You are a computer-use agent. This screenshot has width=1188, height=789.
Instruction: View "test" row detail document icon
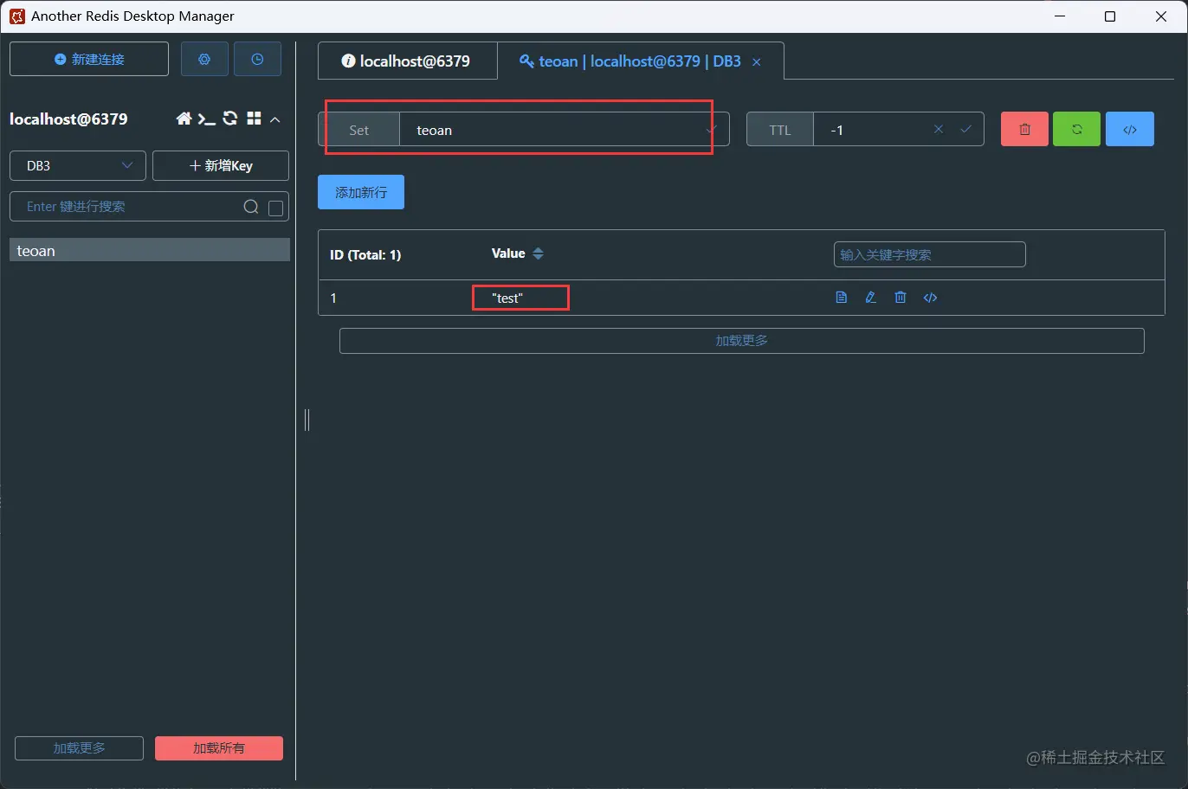point(841,297)
